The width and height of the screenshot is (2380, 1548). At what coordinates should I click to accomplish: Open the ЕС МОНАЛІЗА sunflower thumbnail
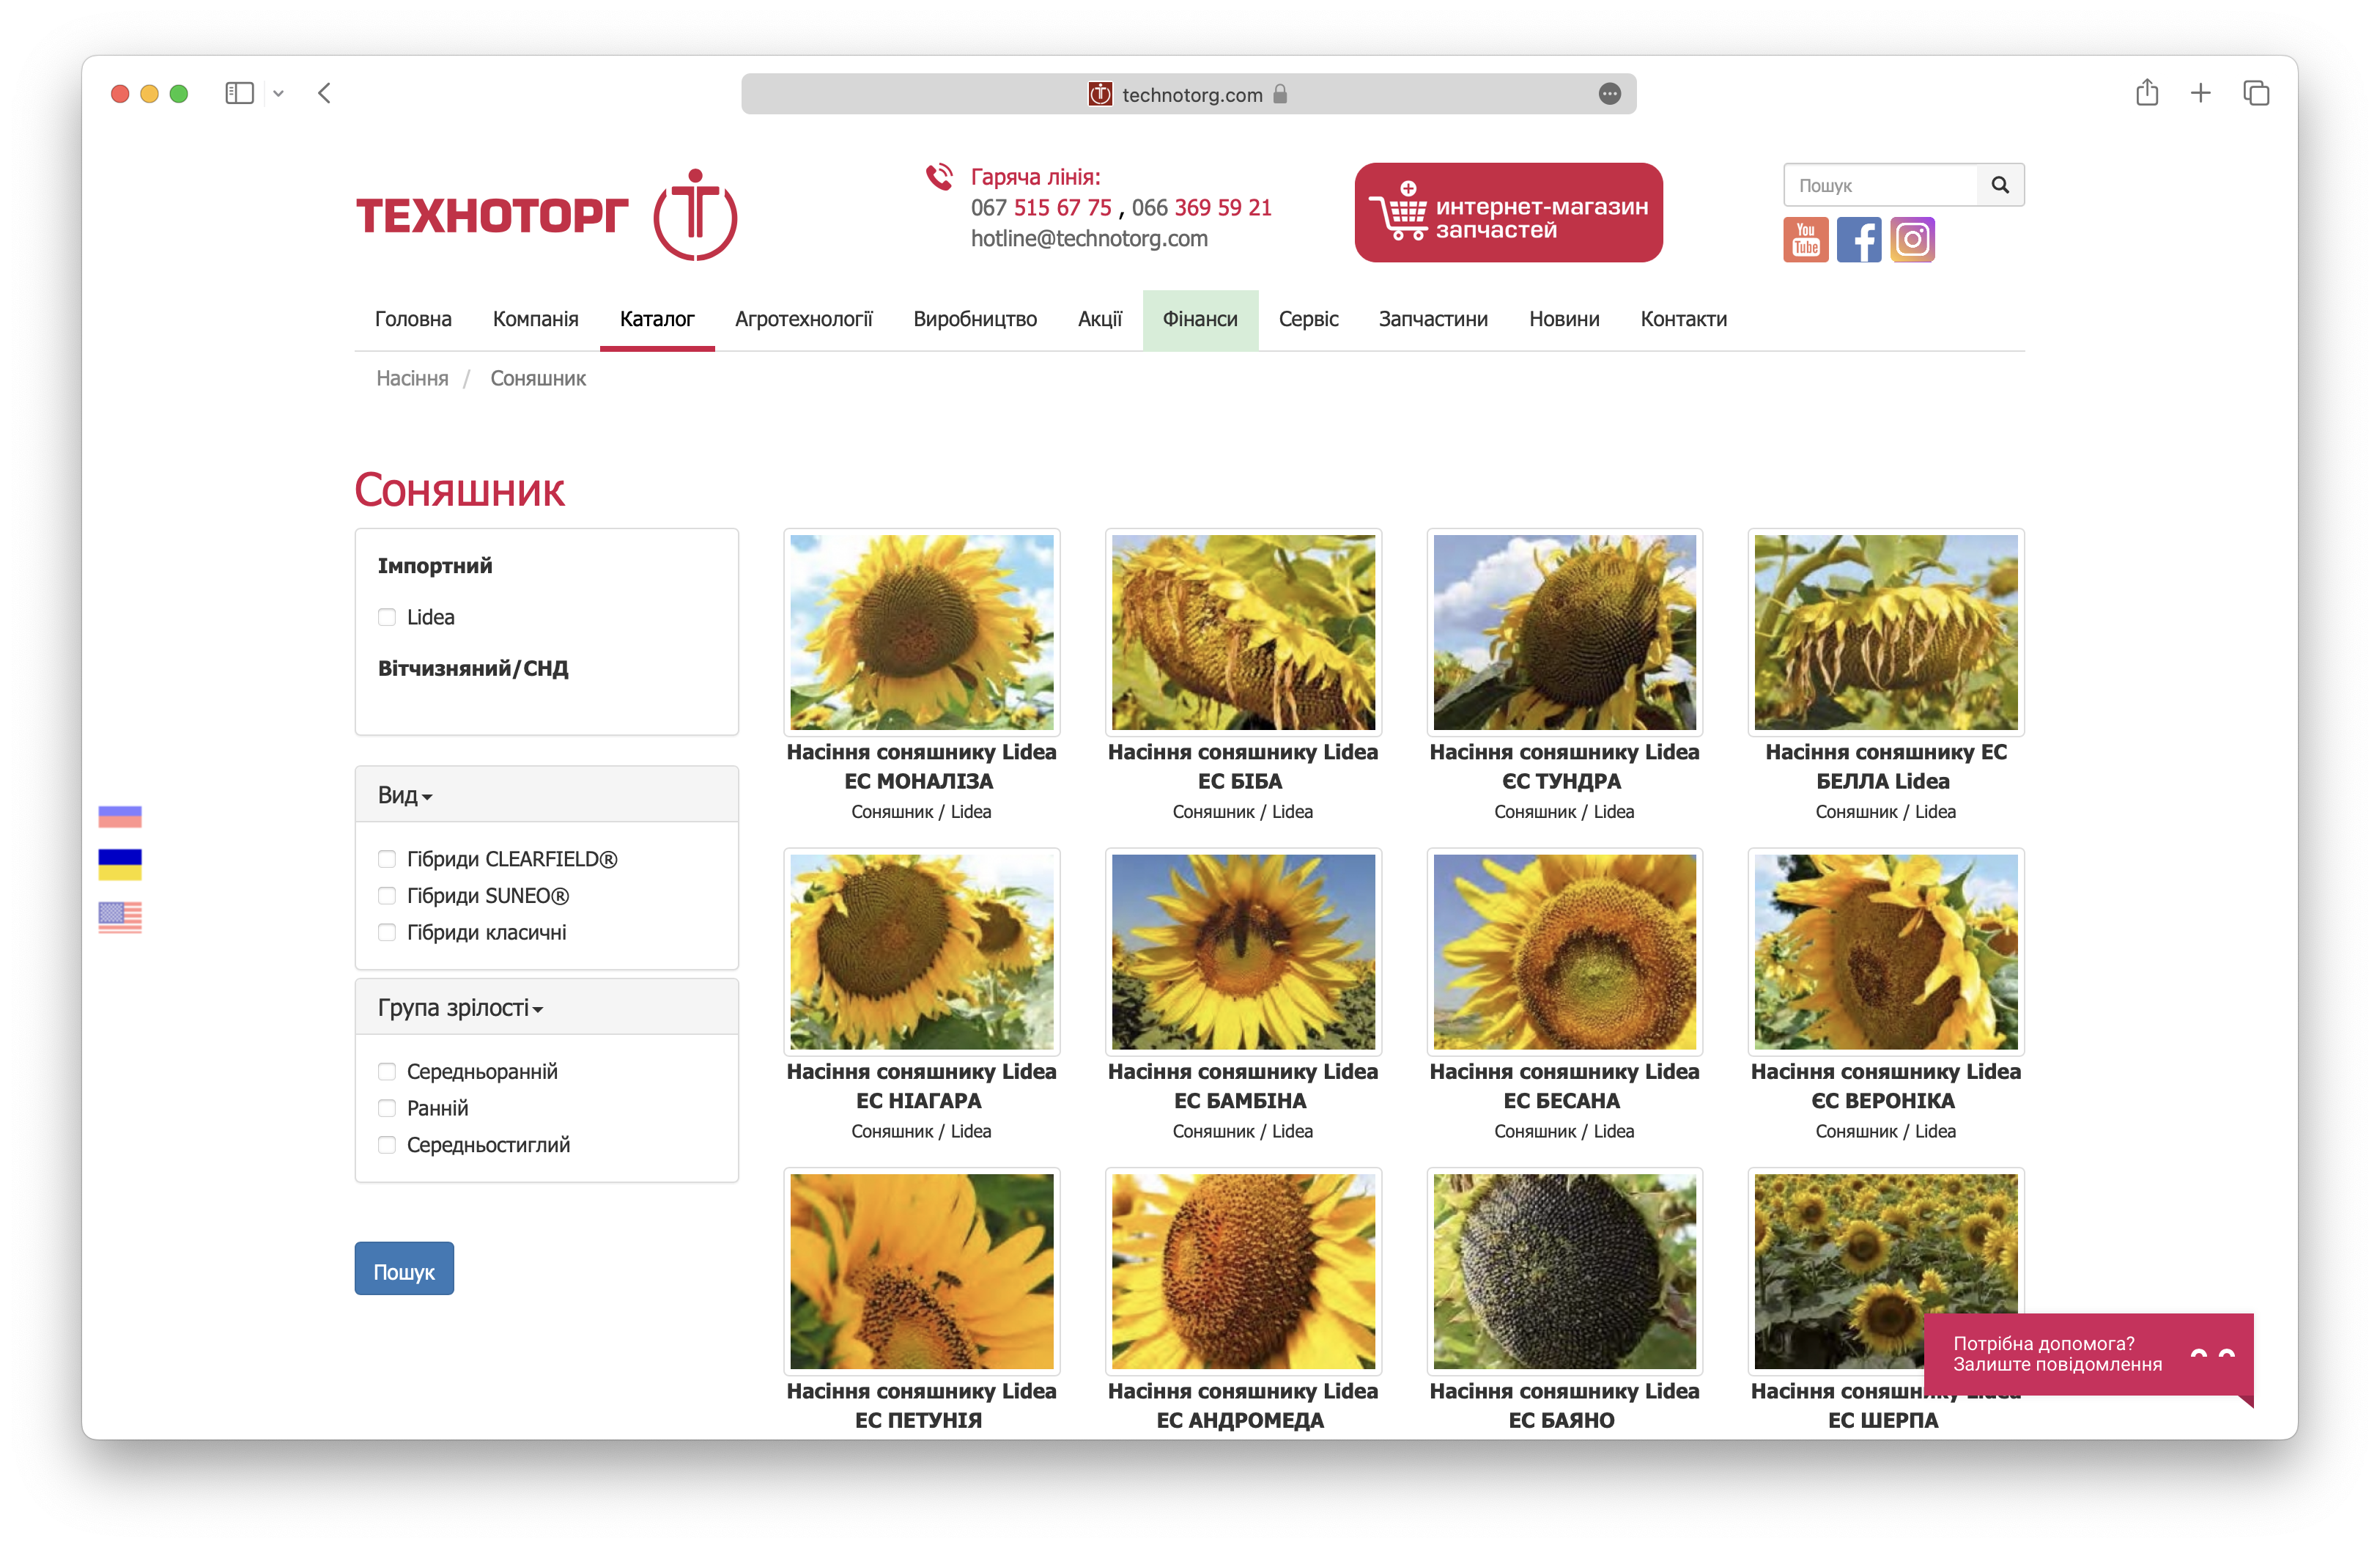(921, 632)
